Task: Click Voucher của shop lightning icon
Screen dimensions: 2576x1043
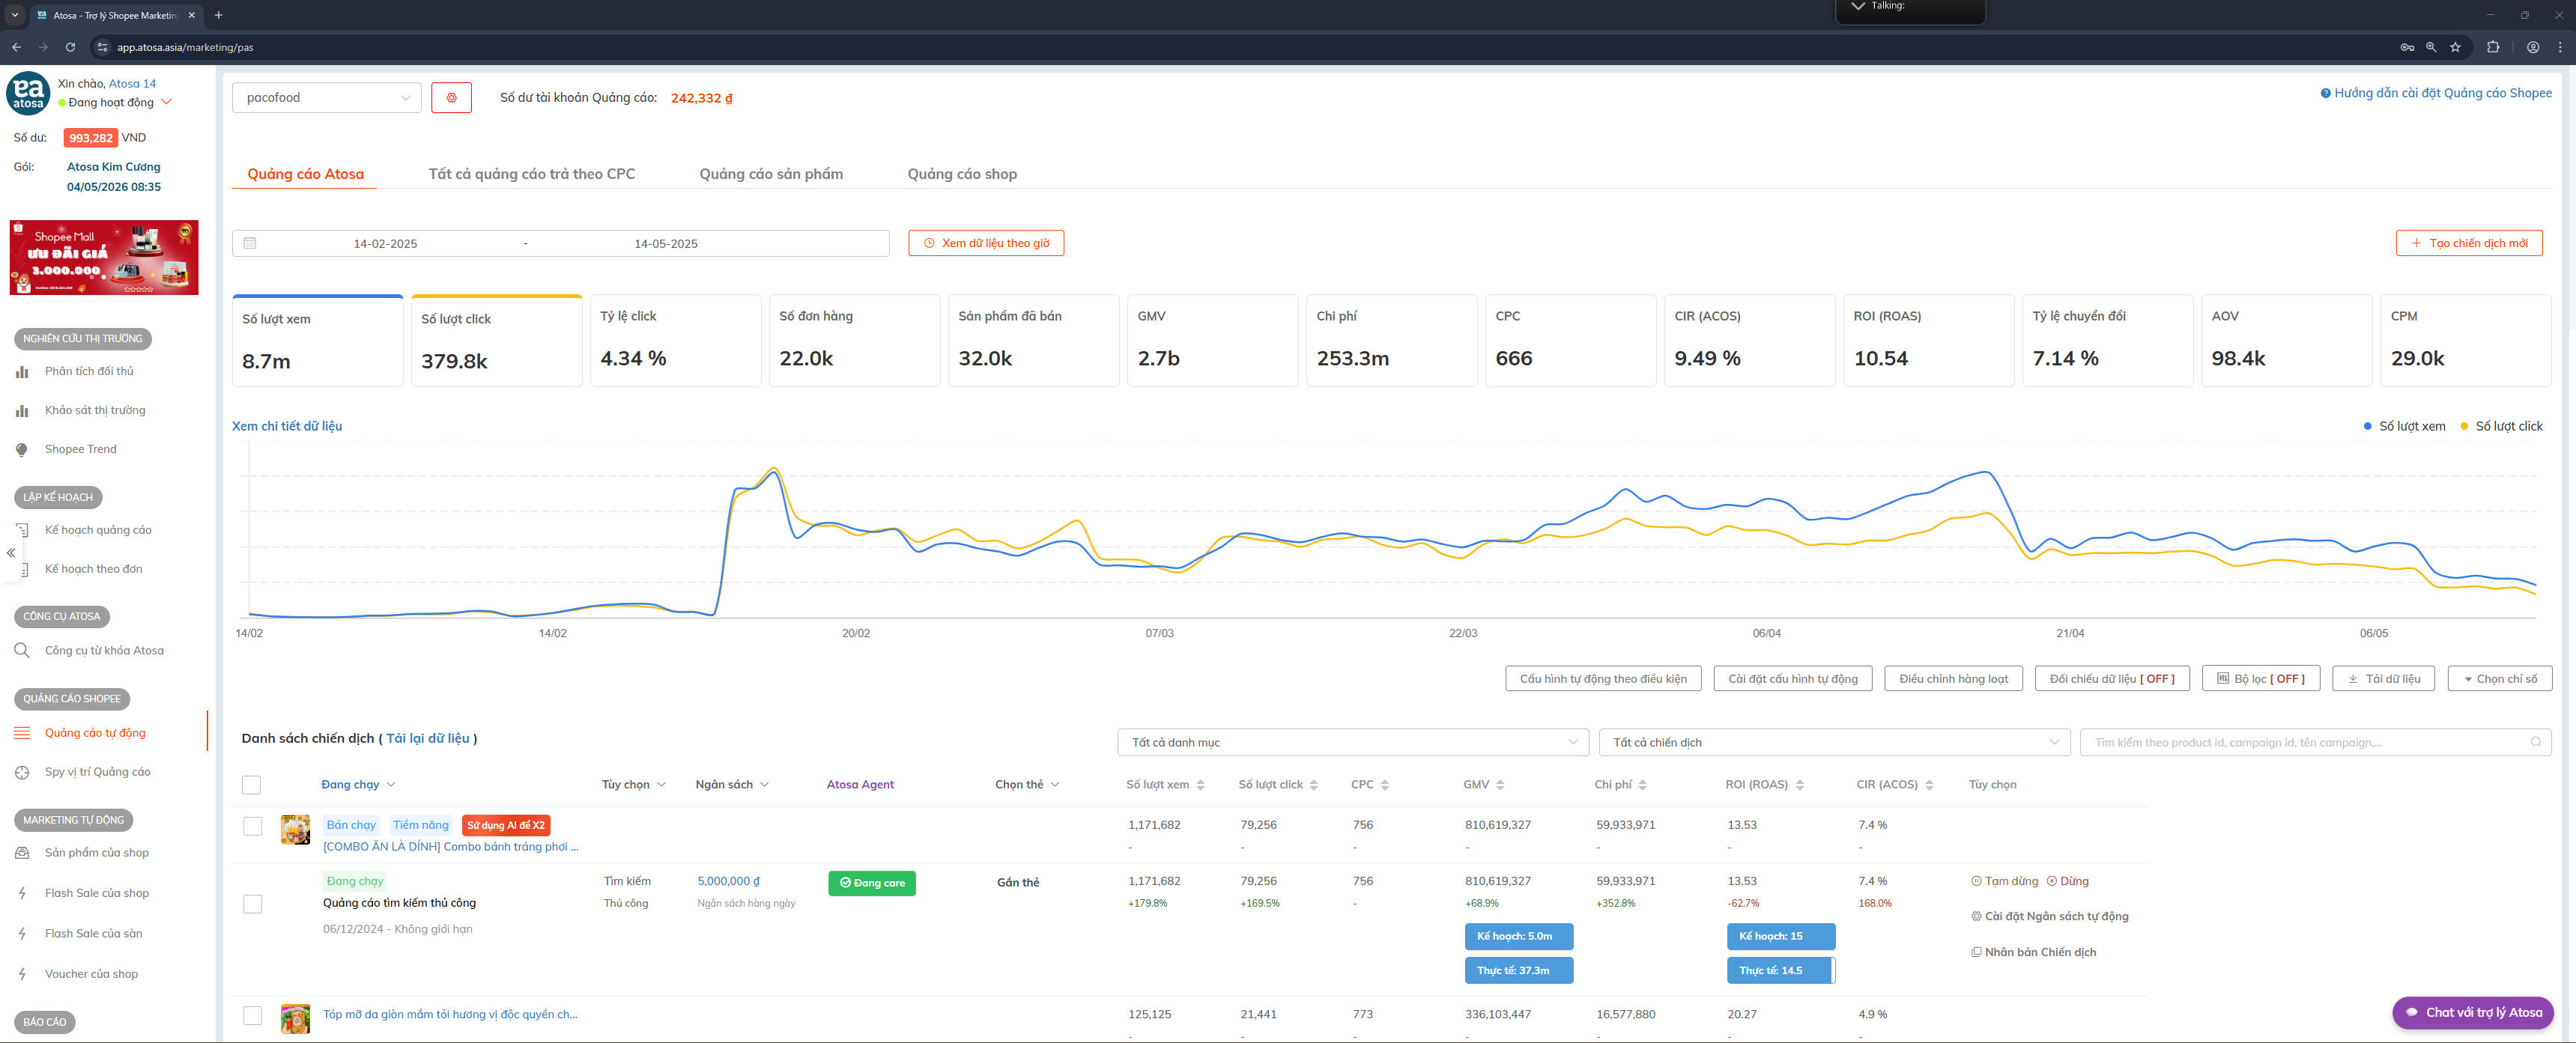Action: pyautogui.click(x=22, y=974)
